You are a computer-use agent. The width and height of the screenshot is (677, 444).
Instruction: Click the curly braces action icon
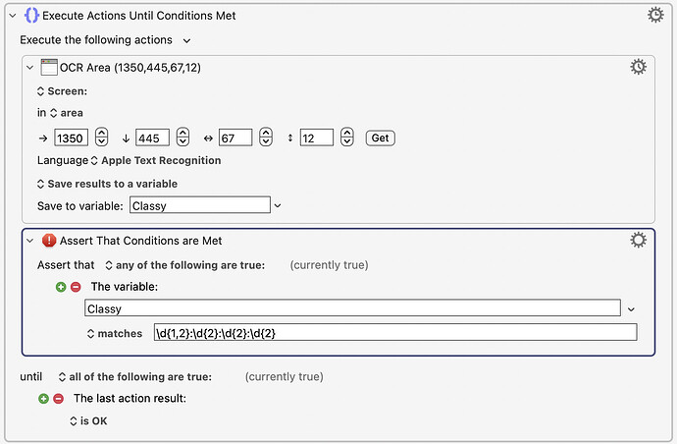pos(31,16)
